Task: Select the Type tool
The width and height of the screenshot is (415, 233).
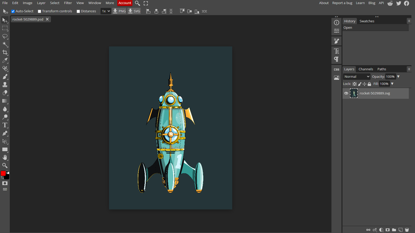Action: [x=5, y=125]
